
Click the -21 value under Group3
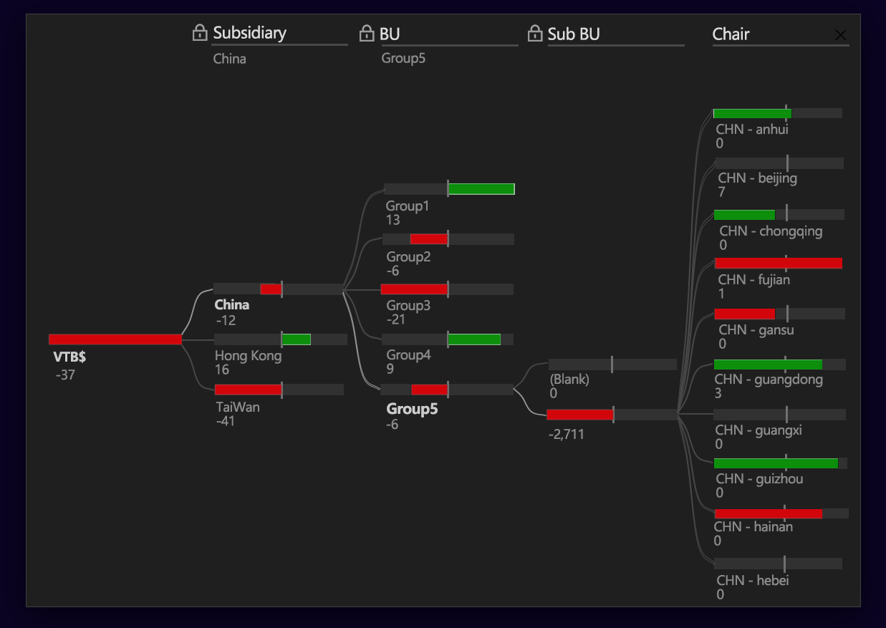click(396, 319)
